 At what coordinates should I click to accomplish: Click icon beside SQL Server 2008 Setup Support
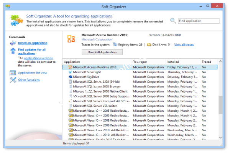click(x=71, y=96)
